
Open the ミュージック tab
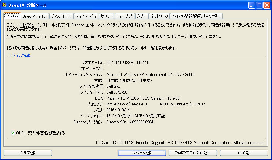click(x=125, y=16)
